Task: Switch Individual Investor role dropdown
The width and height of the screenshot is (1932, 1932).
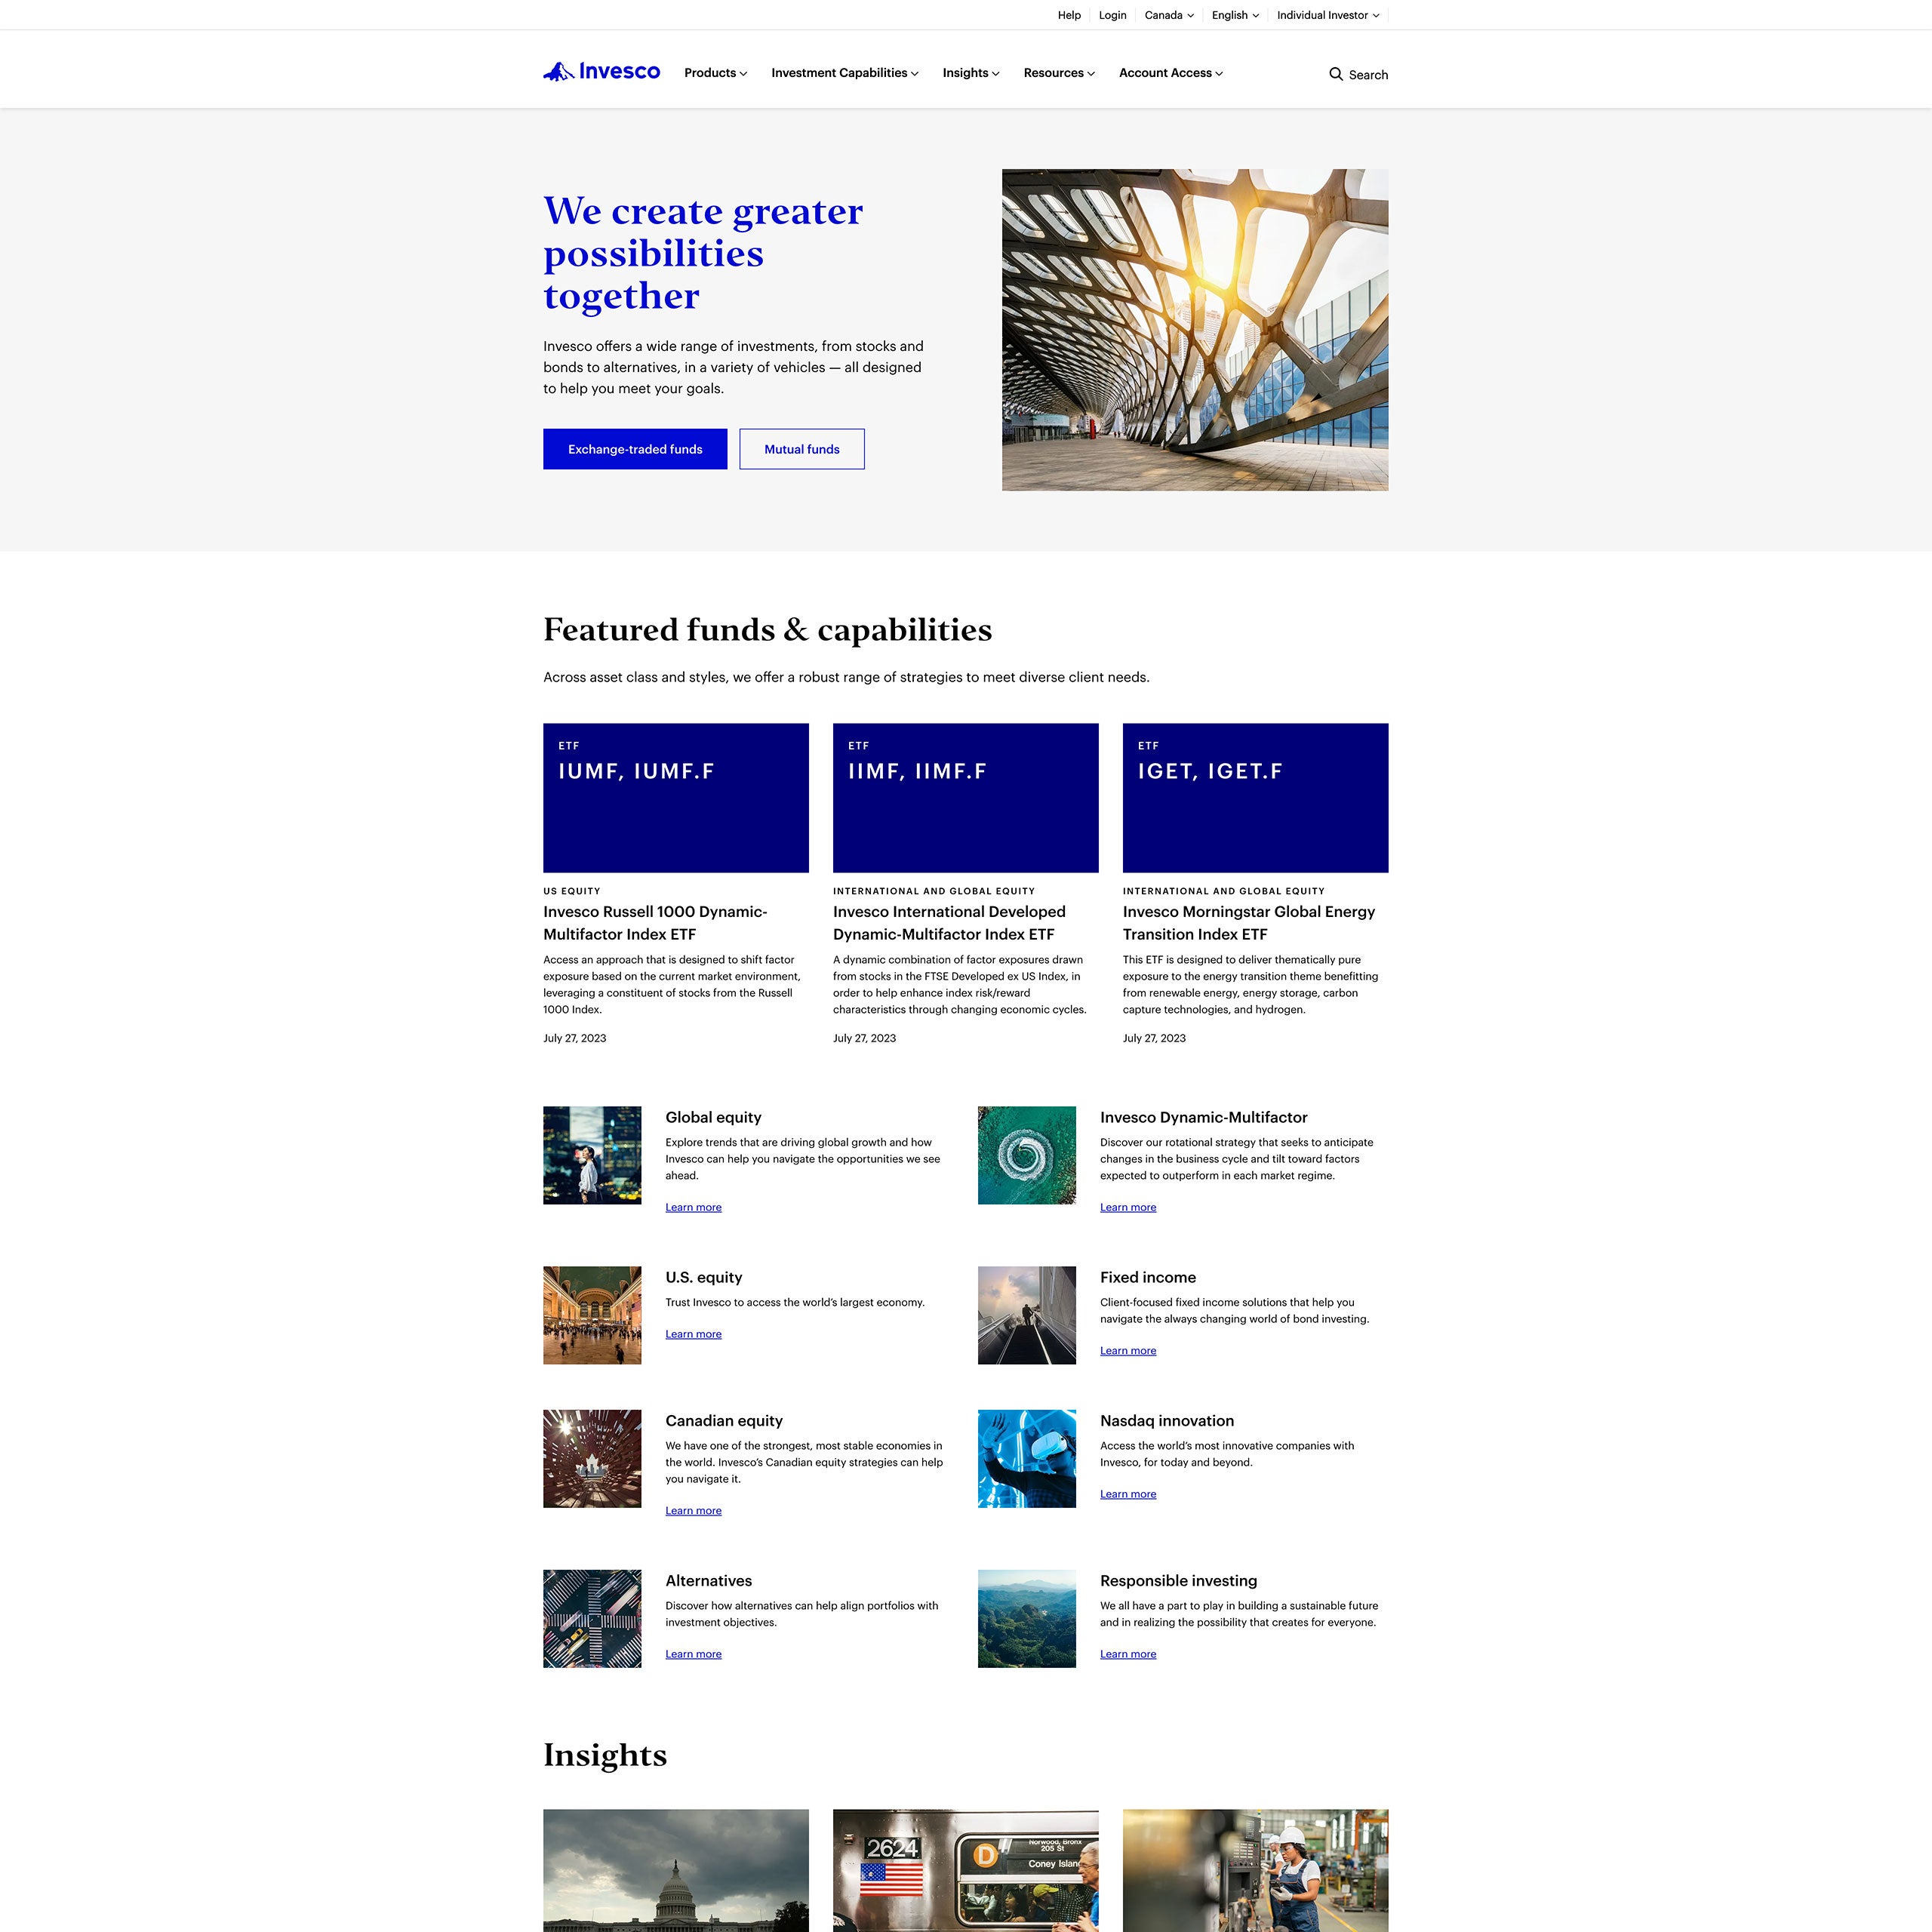Action: pyautogui.click(x=1327, y=15)
